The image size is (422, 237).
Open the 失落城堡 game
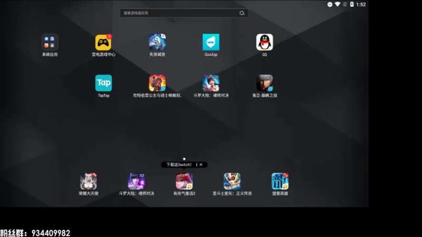tap(157, 42)
